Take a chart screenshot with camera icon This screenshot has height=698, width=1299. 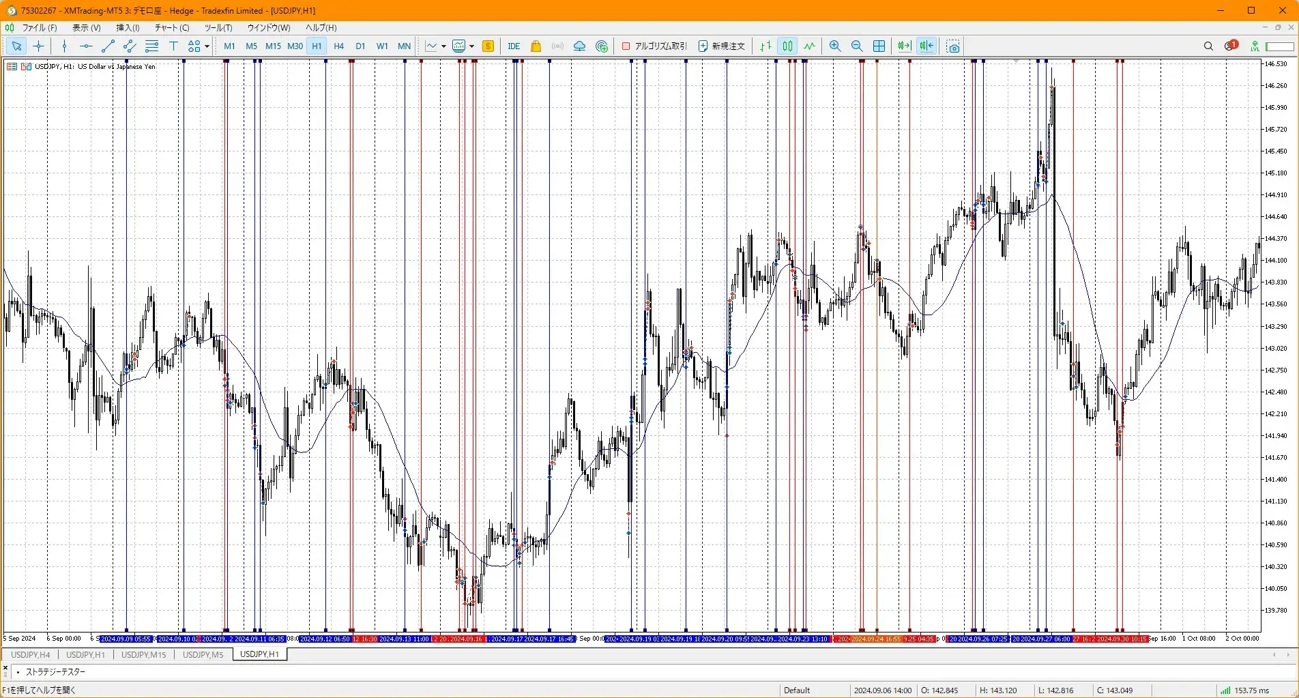point(953,46)
